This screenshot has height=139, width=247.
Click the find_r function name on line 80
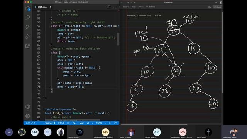[58, 113]
